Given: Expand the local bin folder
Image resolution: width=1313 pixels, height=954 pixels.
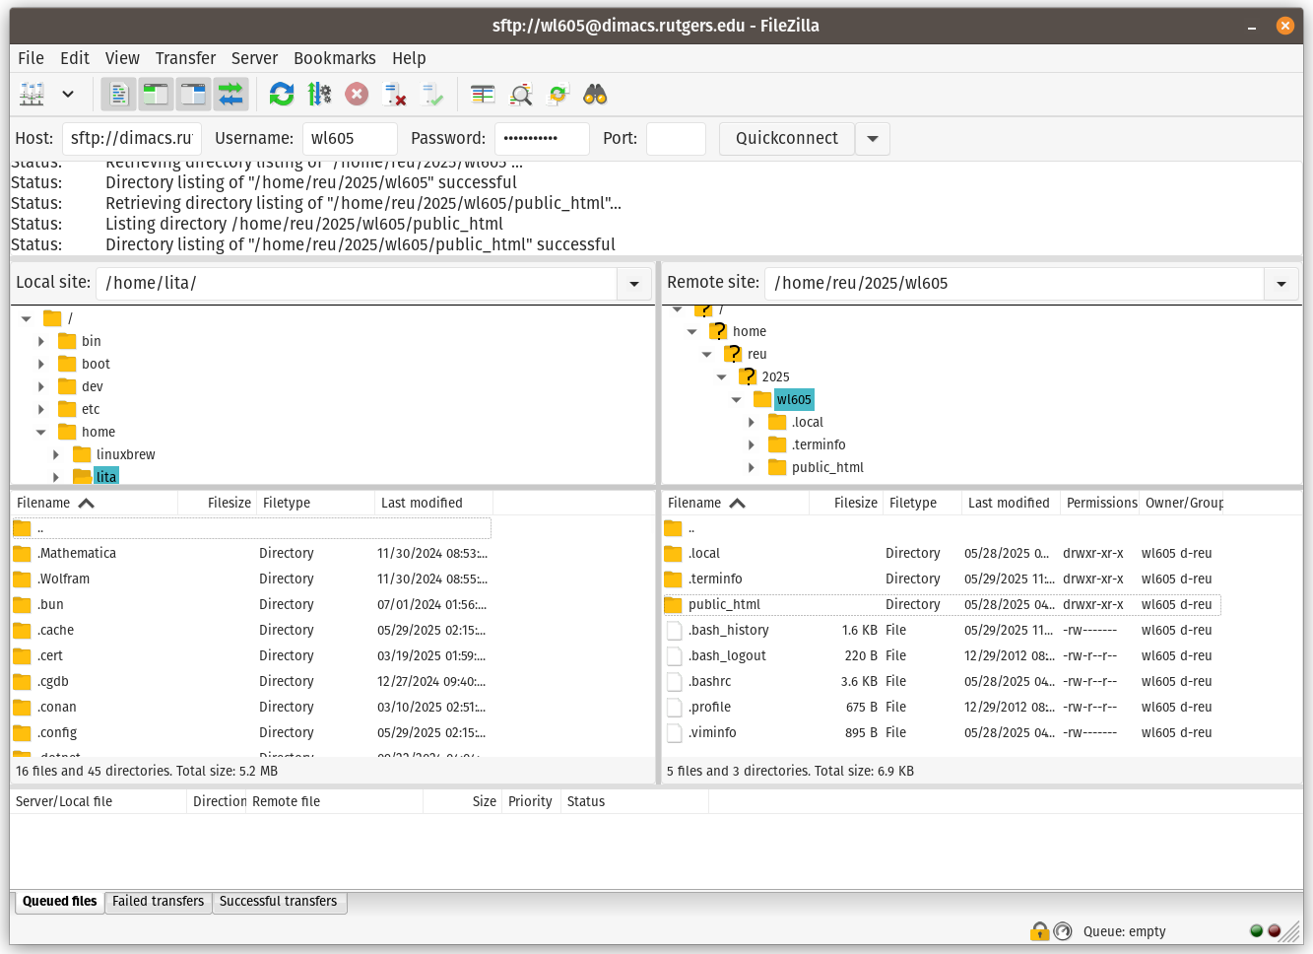Looking at the screenshot, I should pyautogui.click(x=41, y=341).
